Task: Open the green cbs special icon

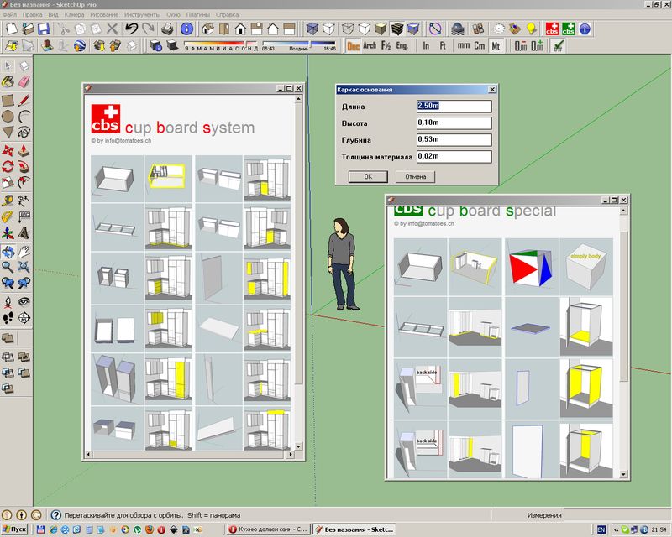Action: click(569, 29)
